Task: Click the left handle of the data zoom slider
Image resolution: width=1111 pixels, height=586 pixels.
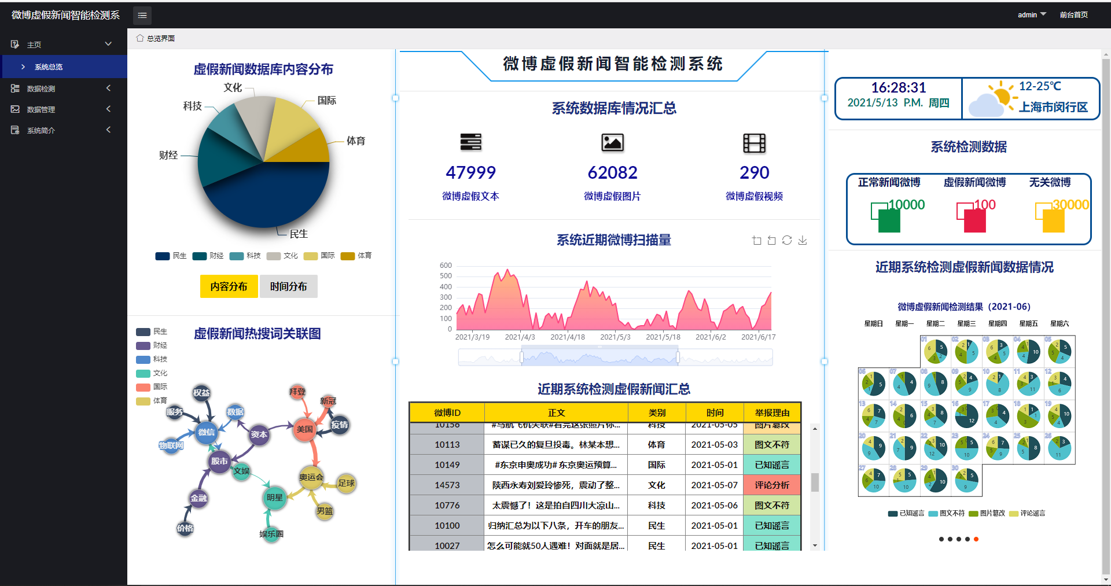Action: (x=521, y=358)
